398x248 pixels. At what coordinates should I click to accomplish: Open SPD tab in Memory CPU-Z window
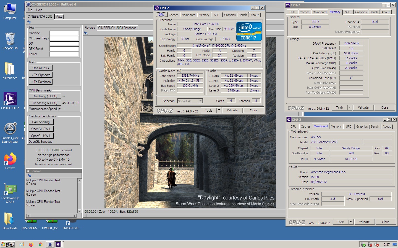pyautogui.click(x=348, y=12)
